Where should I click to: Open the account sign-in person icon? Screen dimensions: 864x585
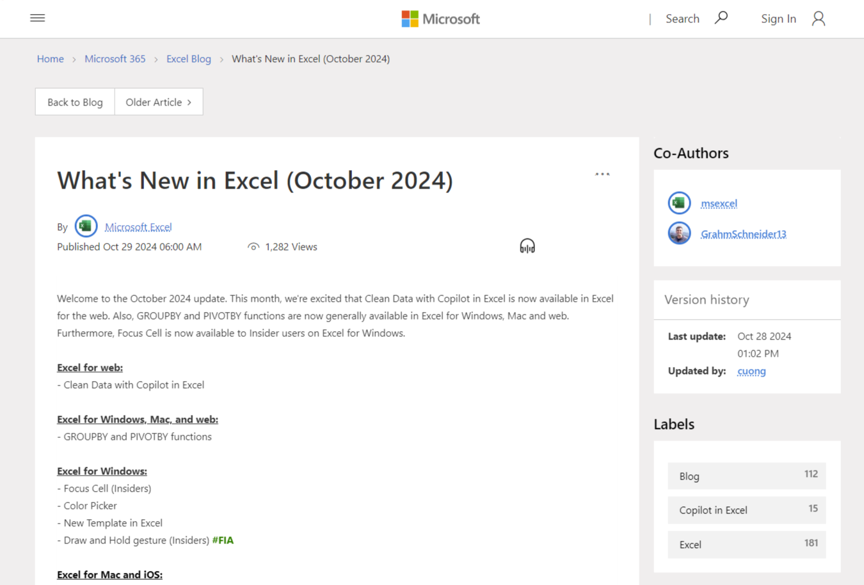coord(818,19)
